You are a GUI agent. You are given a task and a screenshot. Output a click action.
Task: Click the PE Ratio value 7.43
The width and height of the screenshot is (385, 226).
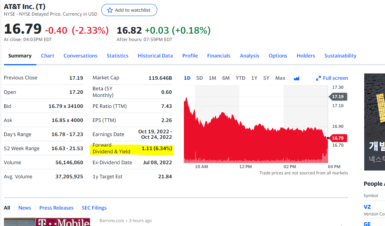(166, 106)
